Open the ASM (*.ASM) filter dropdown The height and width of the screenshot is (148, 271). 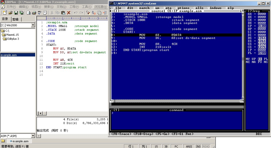pyautogui.click(x=33, y=136)
